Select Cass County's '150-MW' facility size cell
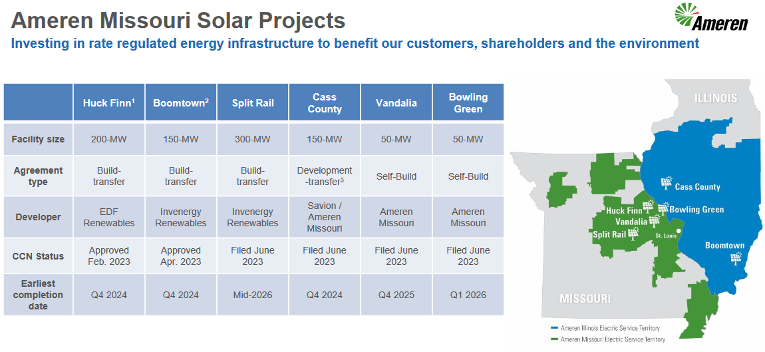 pos(325,139)
